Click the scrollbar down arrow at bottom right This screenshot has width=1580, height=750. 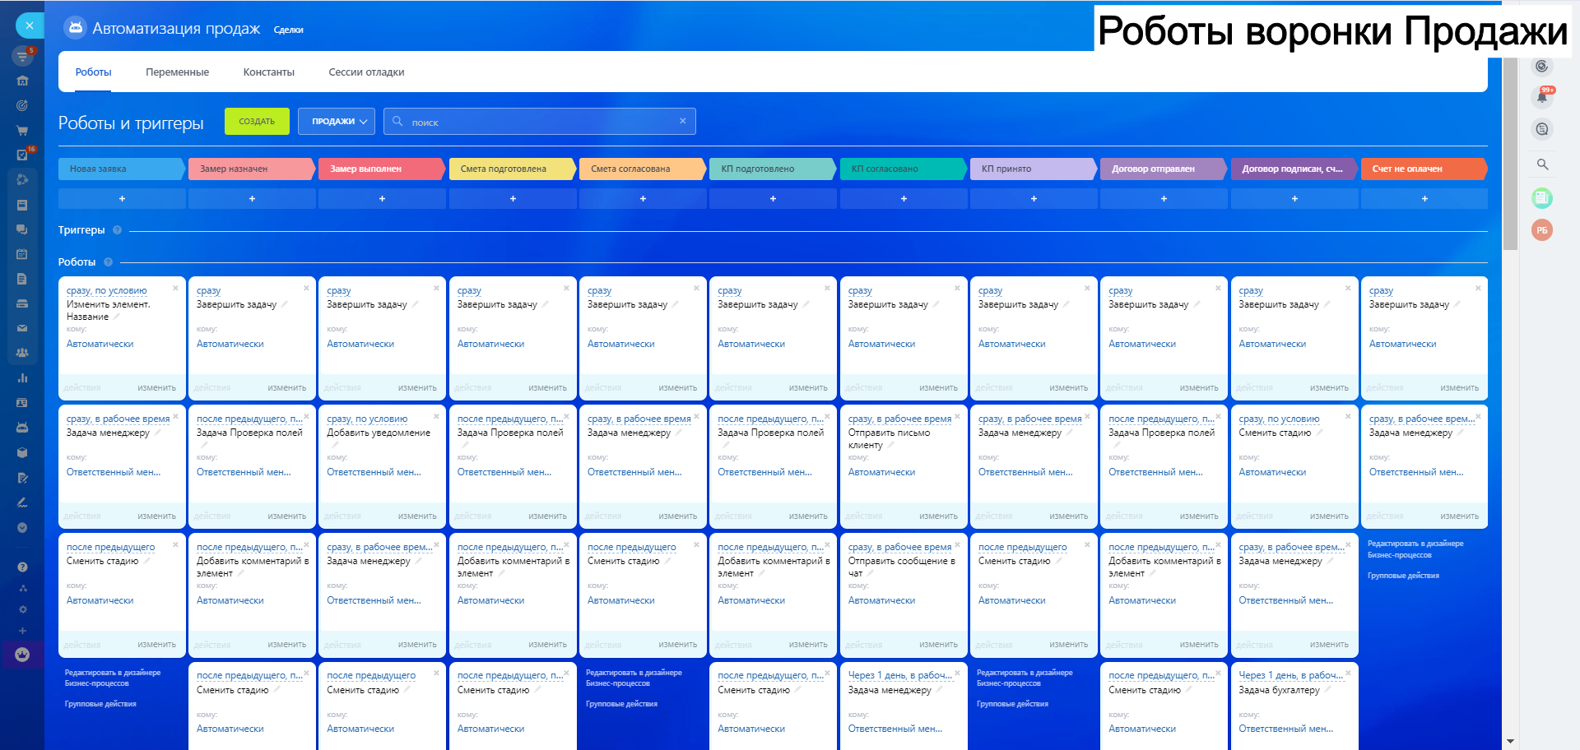[x=1510, y=742]
